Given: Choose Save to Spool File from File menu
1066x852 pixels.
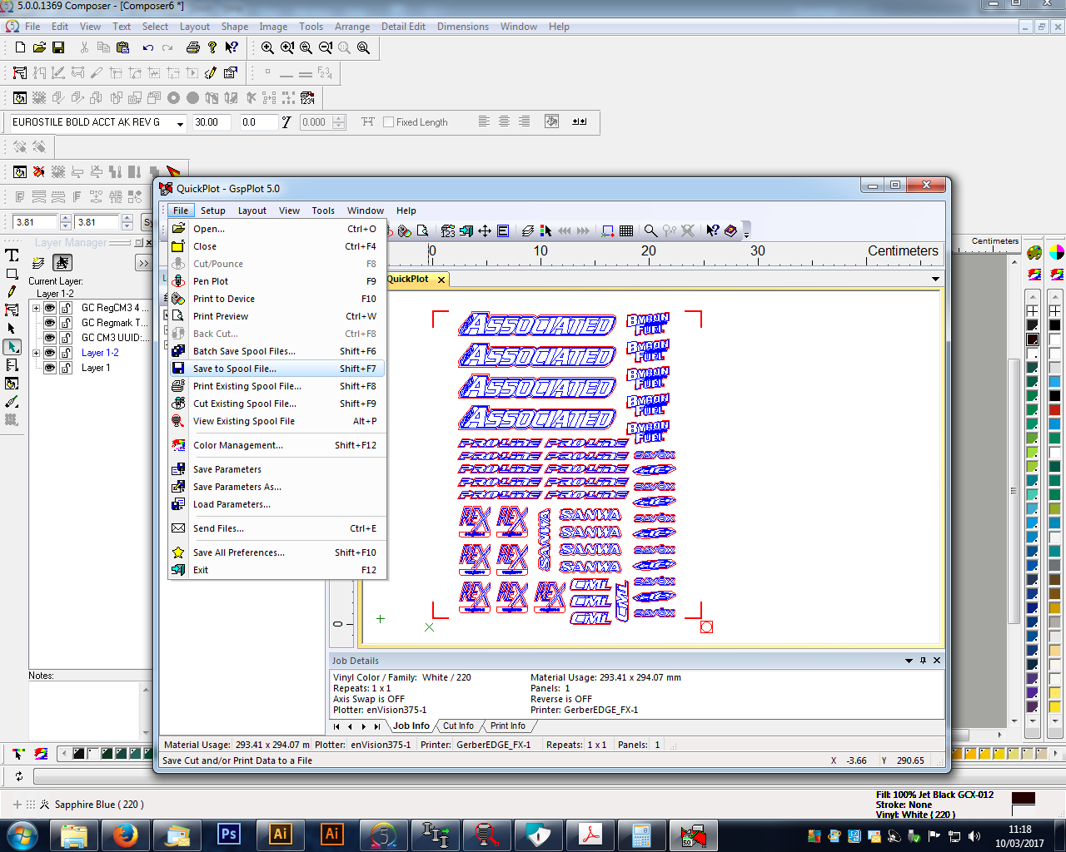Looking at the screenshot, I should [276, 369].
